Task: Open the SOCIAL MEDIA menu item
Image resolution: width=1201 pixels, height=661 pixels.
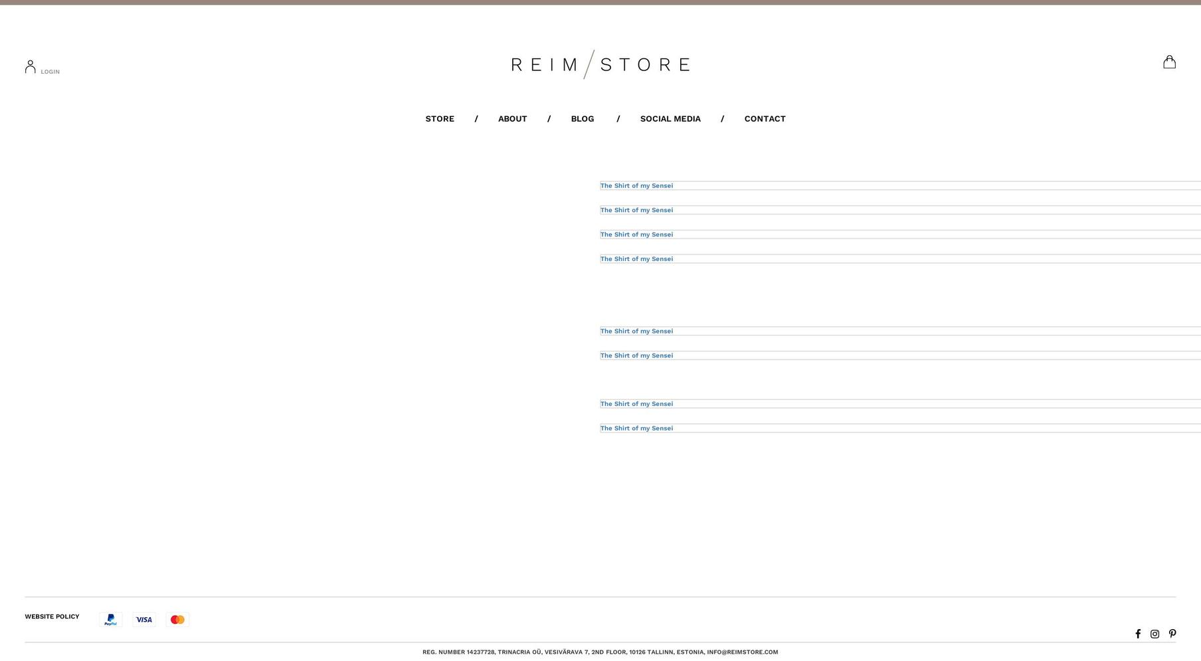Action: click(x=670, y=119)
